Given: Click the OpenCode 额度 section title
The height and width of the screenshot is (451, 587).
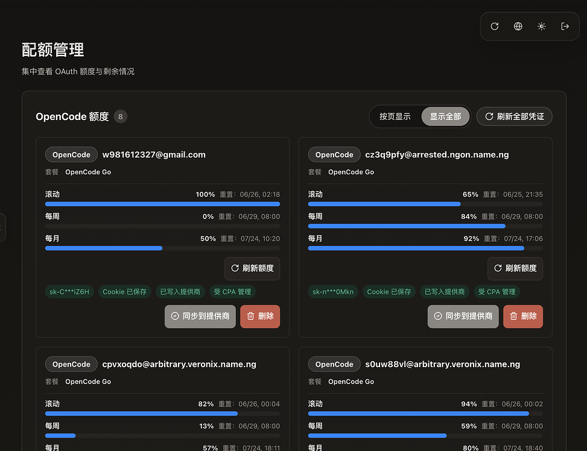Looking at the screenshot, I should 72,116.
